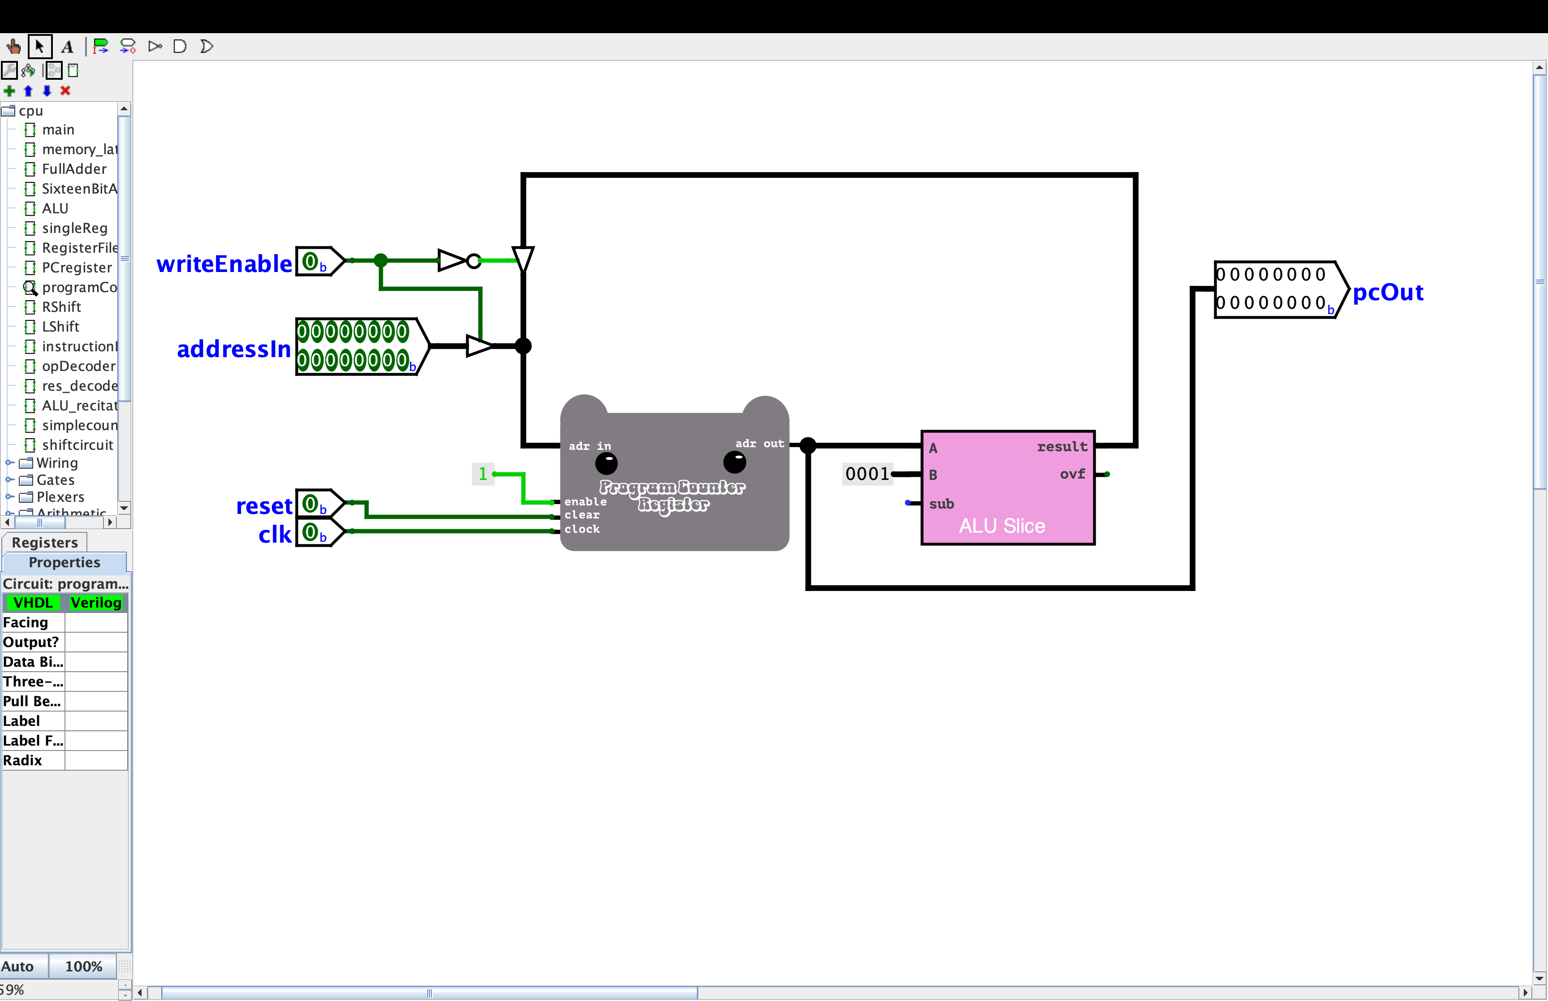The height and width of the screenshot is (1001, 1548).
Task: Toggle the clk input pin bit
Action: coord(310,532)
